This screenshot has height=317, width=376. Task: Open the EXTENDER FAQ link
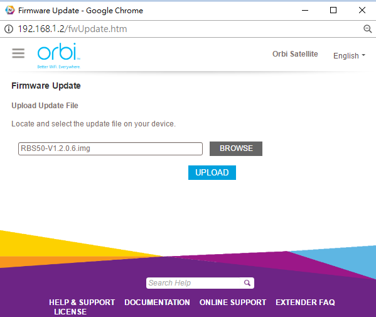click(x=305, y=302)
